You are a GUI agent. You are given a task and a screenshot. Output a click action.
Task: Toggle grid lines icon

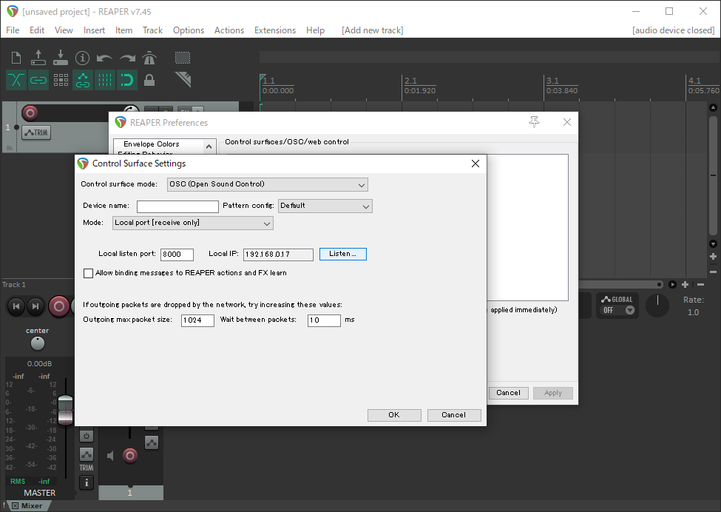105,81
